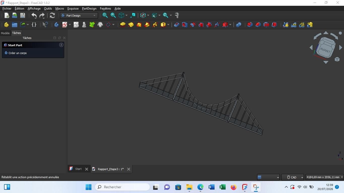Select the Additive Pipe tool

[147, 25]
